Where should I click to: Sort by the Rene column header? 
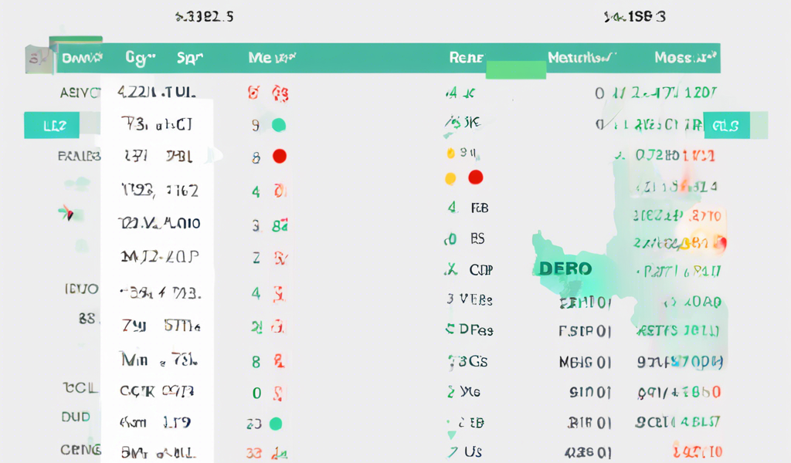click(x=466, y=58)
